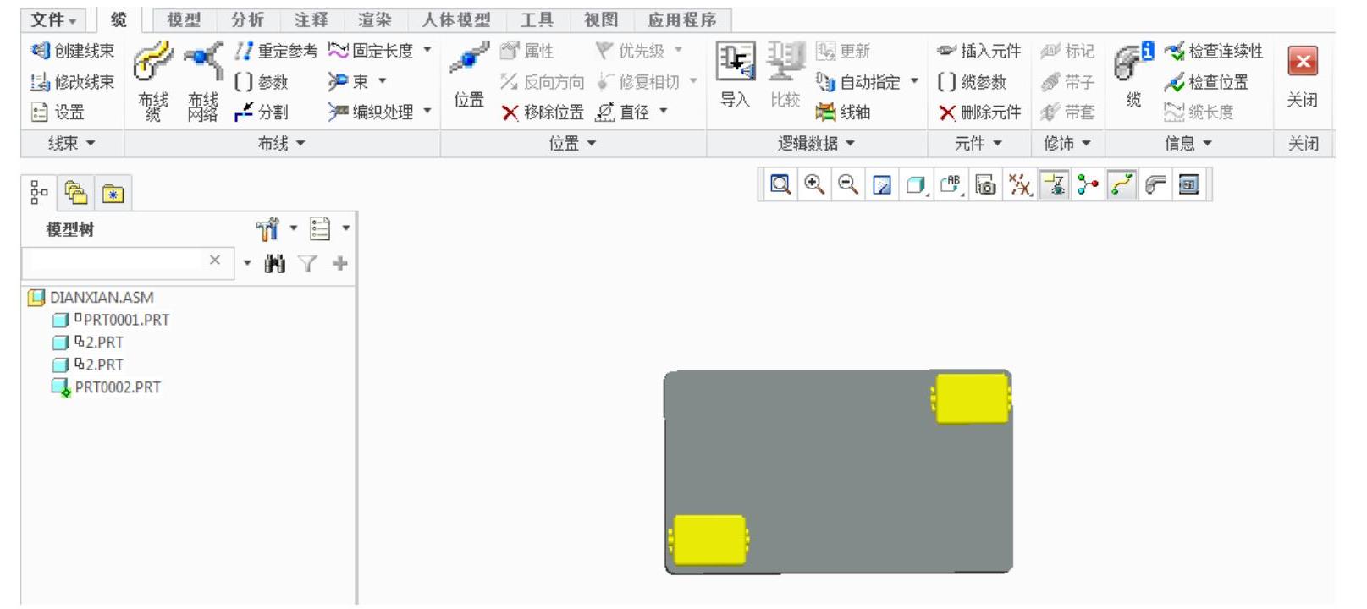
Task: Open the Saved Views camera icon
Action: pos(985,184)
